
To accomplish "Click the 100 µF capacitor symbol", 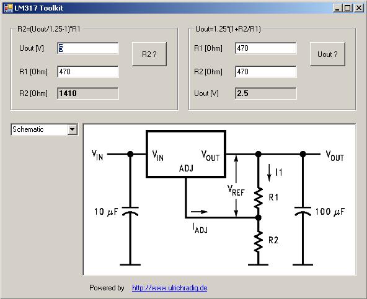I will point(303,211).
